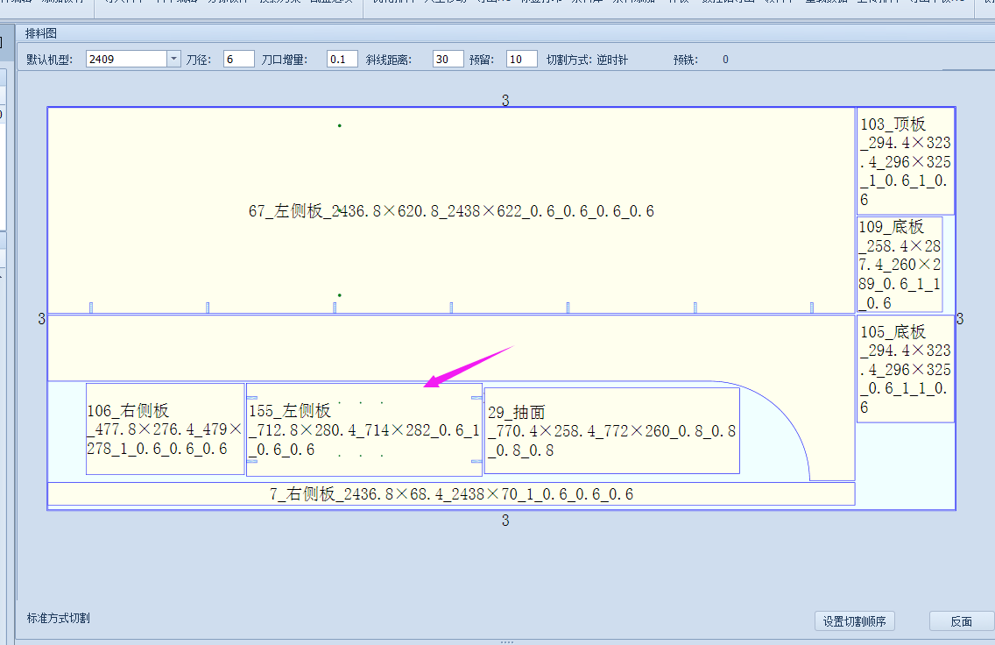Screen dimensions: 995x645
Task: Select the 109_底板 part
Action: [900, 264]
